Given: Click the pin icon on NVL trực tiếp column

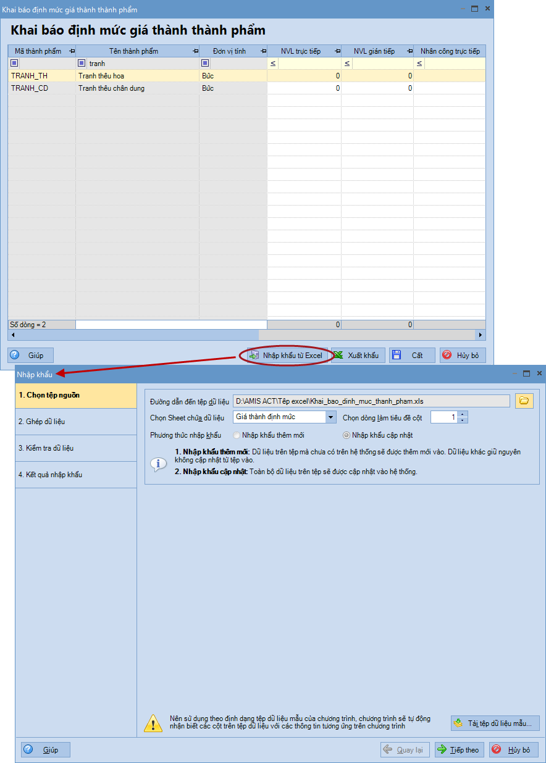Looking at the screenshot, I should click(337, 51).
